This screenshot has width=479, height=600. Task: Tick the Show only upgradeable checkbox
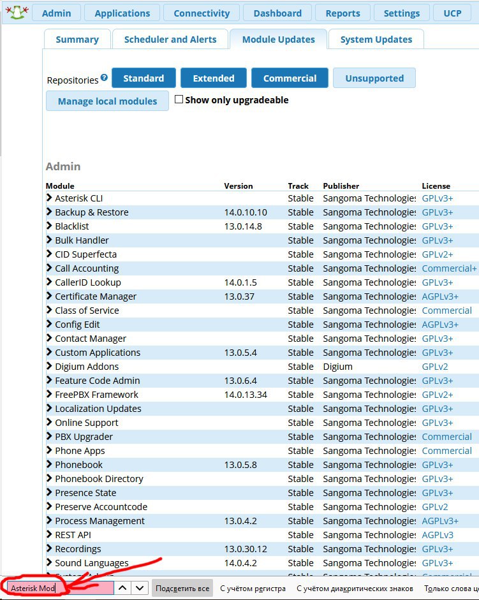click(x=179, y=99)
